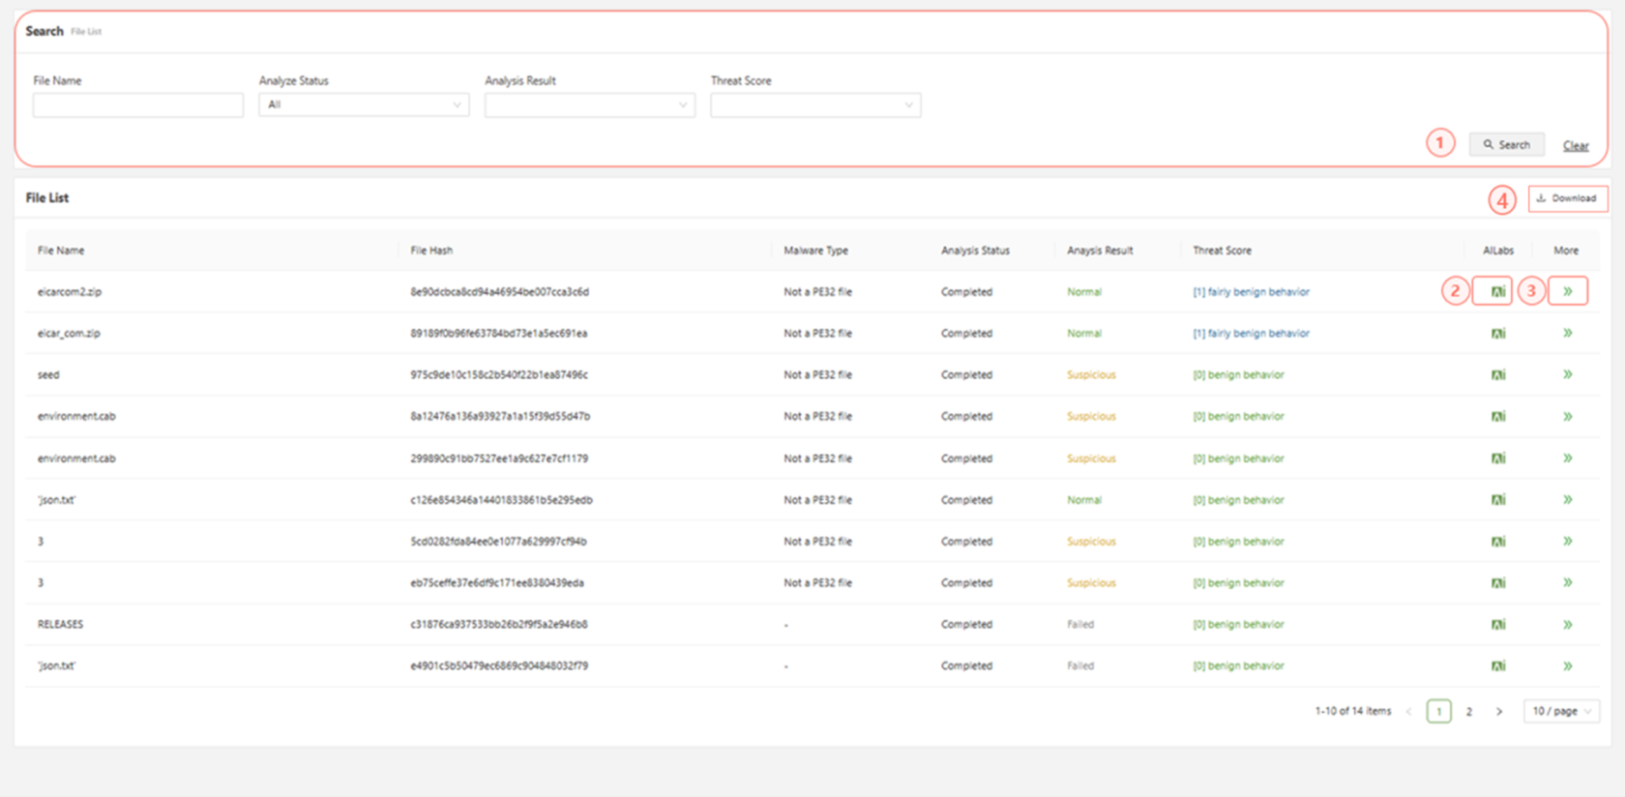Click the Clear link
Image resolution: width=1625 pixels, height=797 pixels.
coord(1576,146)
